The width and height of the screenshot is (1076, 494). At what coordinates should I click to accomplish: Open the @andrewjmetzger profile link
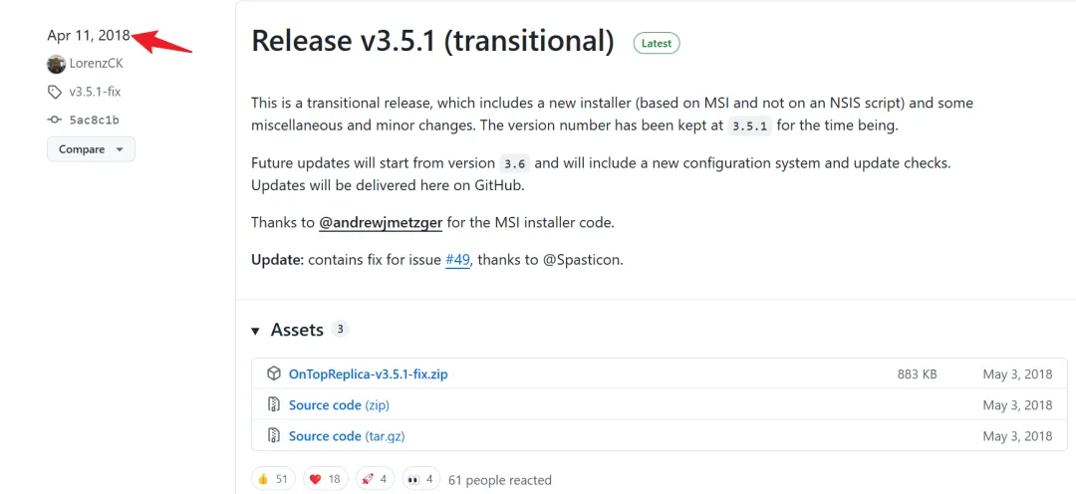click(x=381, y=222)
